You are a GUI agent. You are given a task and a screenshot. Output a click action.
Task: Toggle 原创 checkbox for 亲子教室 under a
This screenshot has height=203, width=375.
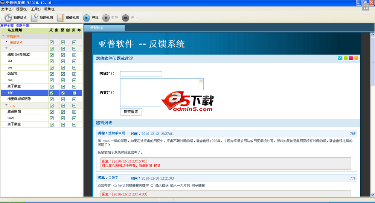(x=63, y=86)
